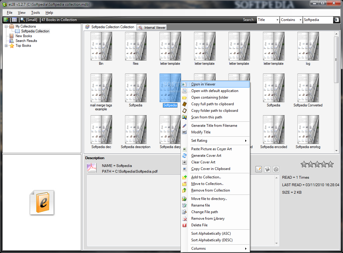343x253 pixels.
Task: Click the Search Results magnifier icon
Action: (12, 41)
